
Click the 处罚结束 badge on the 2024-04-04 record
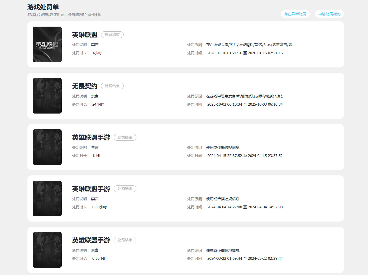pos(125,189)
